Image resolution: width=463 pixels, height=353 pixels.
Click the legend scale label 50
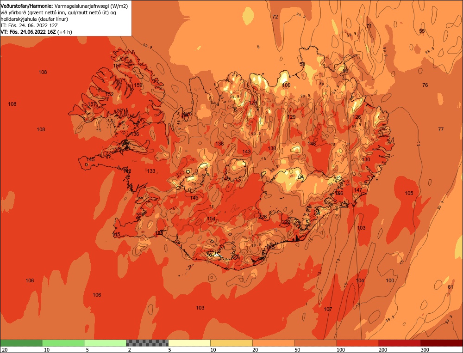(297, 350)
